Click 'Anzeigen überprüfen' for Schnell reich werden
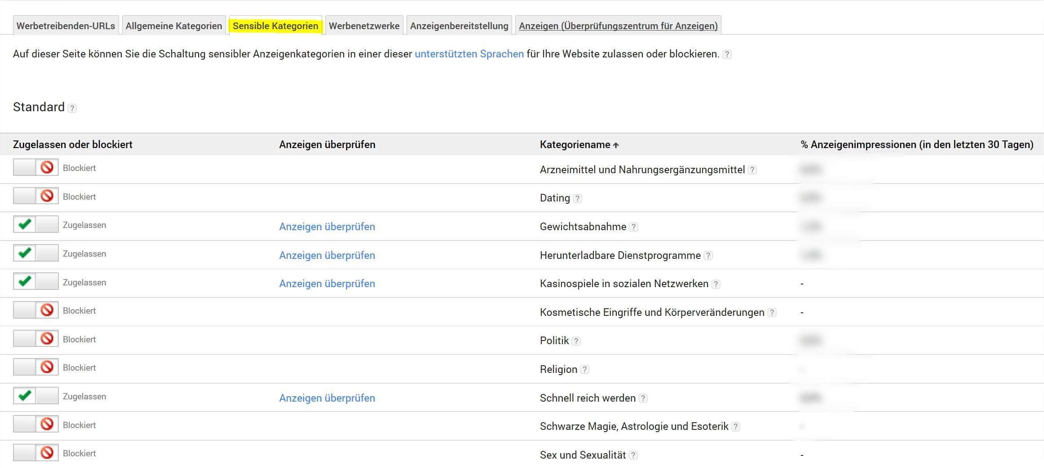The height and width of the screenshot is (468, 1044). (x=327, y=398)
